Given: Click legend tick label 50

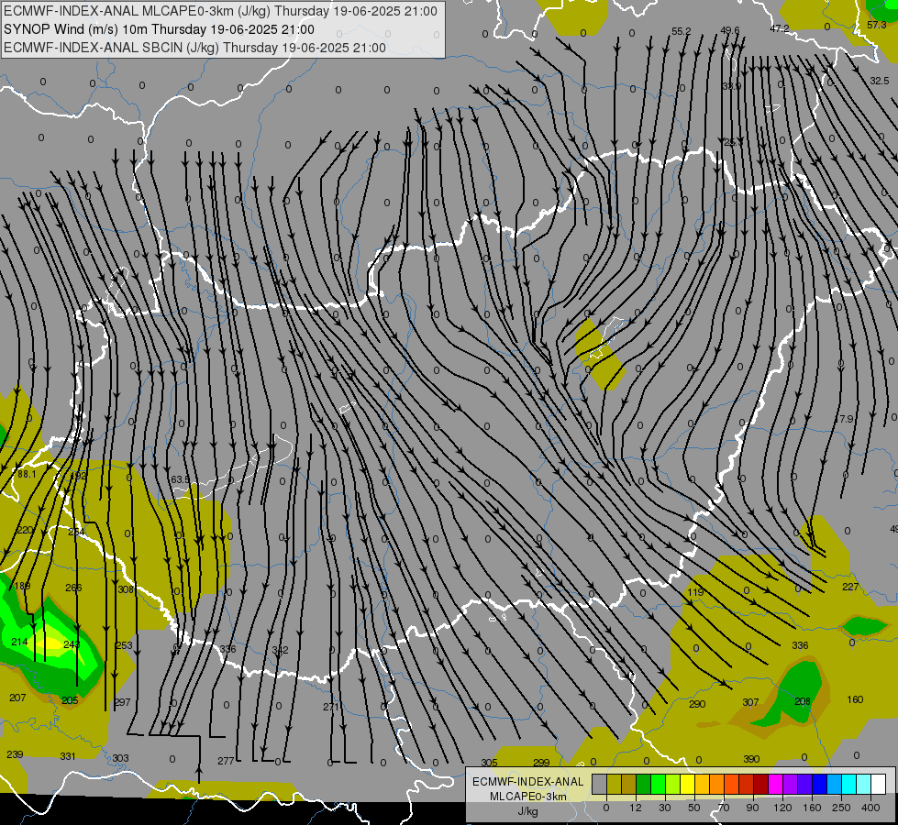Looking at the screenshot, I should click(x=694, y=808).
